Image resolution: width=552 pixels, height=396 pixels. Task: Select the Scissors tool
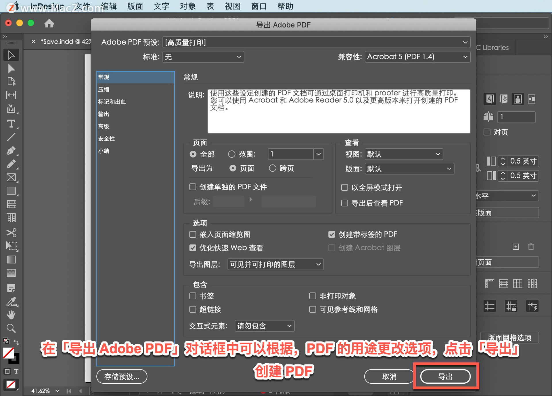(x=11, y=232)
